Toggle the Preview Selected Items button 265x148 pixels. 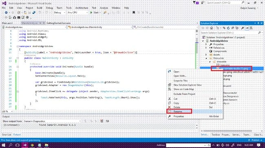(x=247, y=28)
